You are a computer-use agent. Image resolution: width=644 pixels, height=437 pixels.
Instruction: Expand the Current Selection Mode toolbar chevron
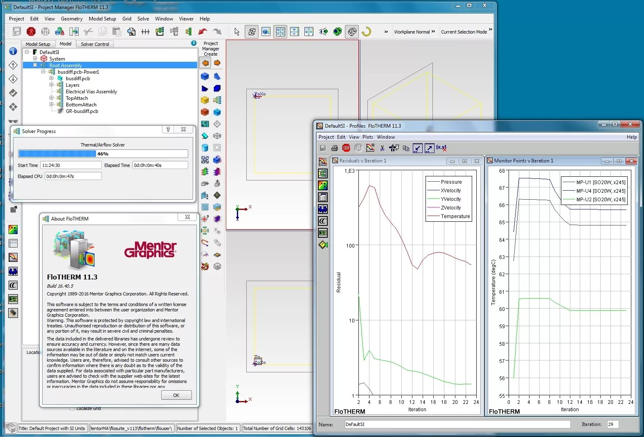(x=491, y=29)
